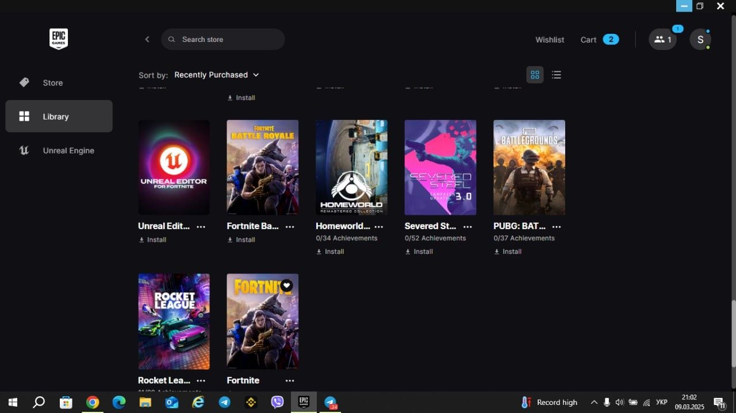Open more options for Severed Steel

coord(467,227)
